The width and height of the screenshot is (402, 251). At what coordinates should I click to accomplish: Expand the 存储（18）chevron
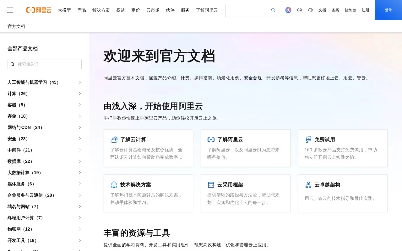pyautogui.click(x=80, y=116)
